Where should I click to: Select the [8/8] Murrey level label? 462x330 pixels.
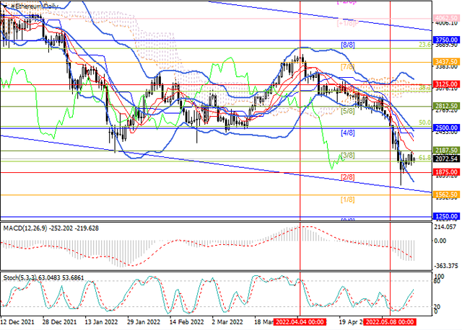point(347,45)
